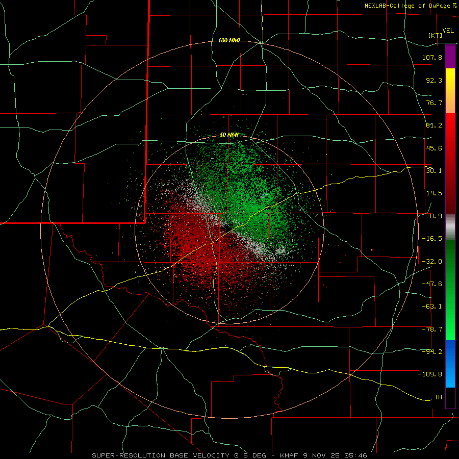Click the -32.0 velocity scale value
The image size is (459, 459).
(432, 262)
